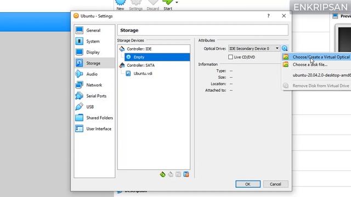The width and height of the screenshot is (351, 197).
Task: Select the Empty optical drive entry
Action: pyautogui.click(x=157, y=57)
